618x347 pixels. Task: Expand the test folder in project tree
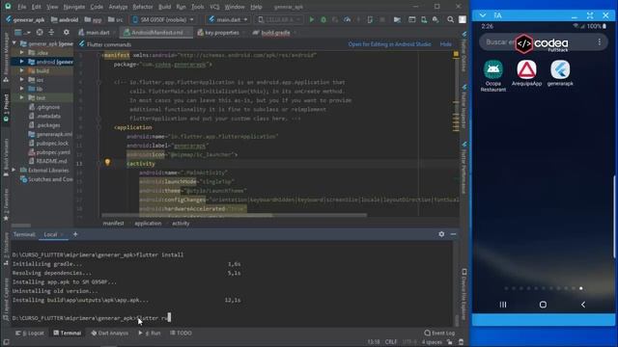tap(21, 97)
